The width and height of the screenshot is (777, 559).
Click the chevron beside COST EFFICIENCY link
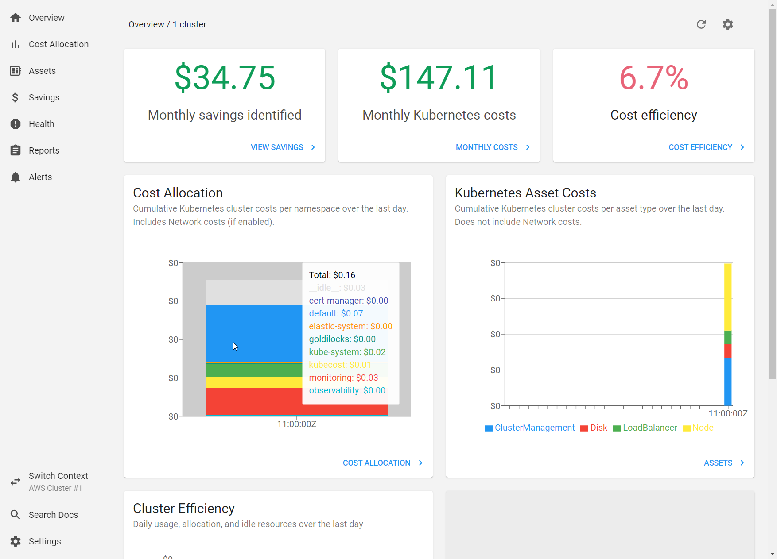point(742,147)
